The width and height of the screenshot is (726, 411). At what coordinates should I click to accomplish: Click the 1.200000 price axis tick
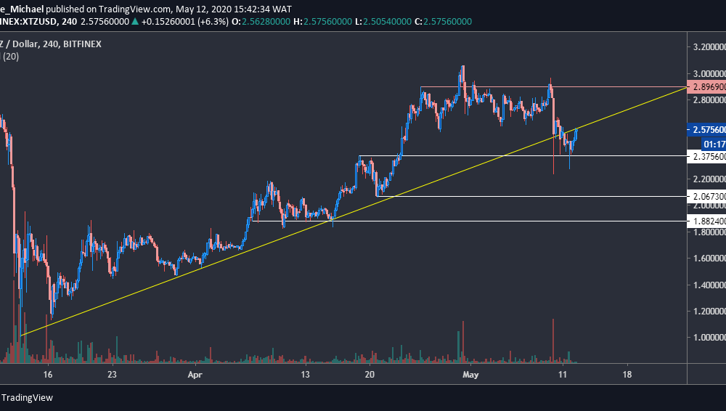709,311
